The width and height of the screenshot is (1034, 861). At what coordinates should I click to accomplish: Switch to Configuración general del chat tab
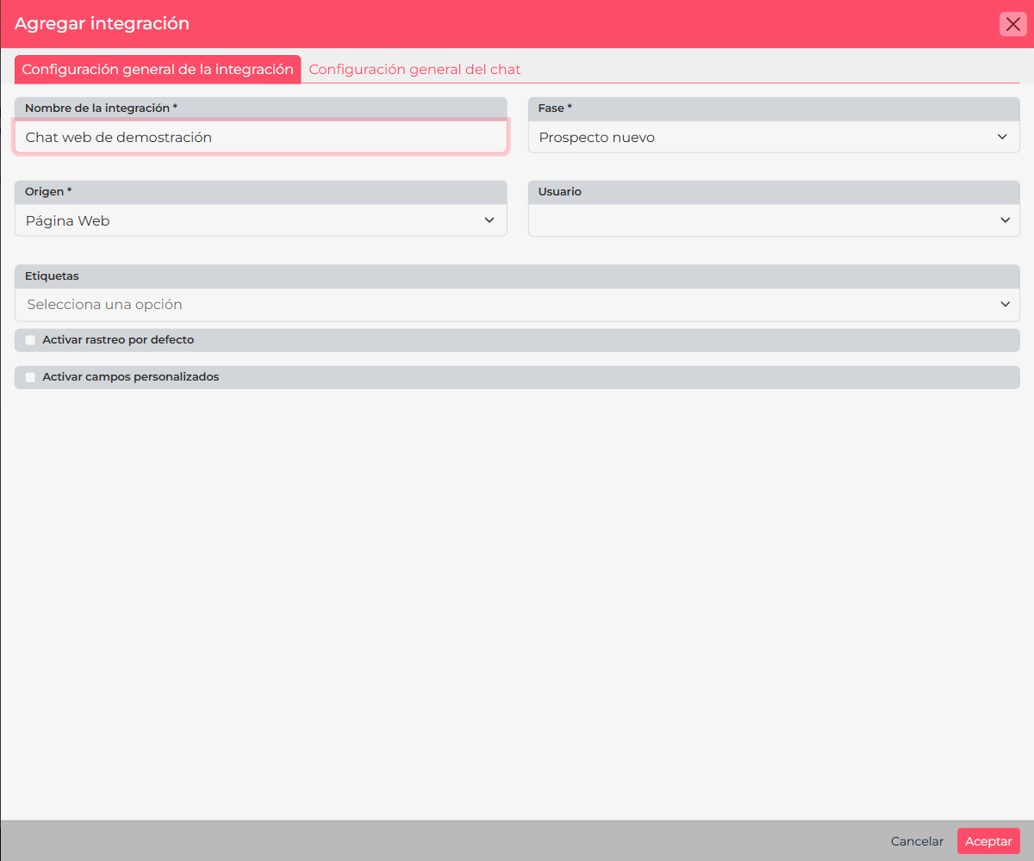[x=414, y=70]
